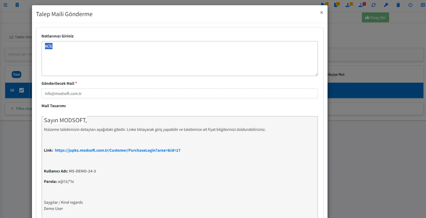The width and height of the screenshot is (426, 218).
Task: Click the key icon in top bar
Action: (x=386, y=5)
